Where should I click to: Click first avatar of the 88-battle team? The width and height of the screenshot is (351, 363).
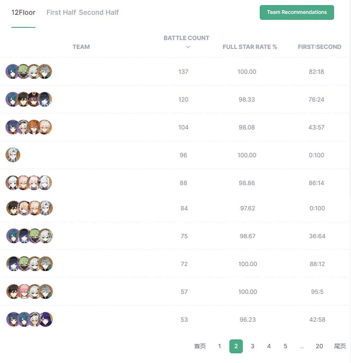click(x=13, y=183)
